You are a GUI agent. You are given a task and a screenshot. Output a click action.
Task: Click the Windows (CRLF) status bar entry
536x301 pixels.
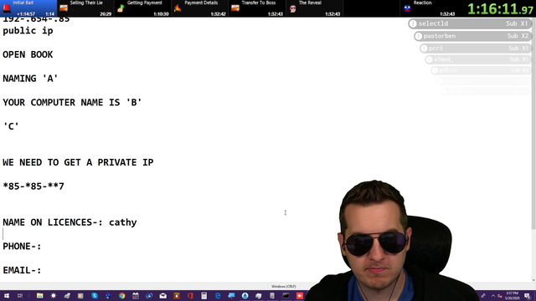click(x=283, y=286)
